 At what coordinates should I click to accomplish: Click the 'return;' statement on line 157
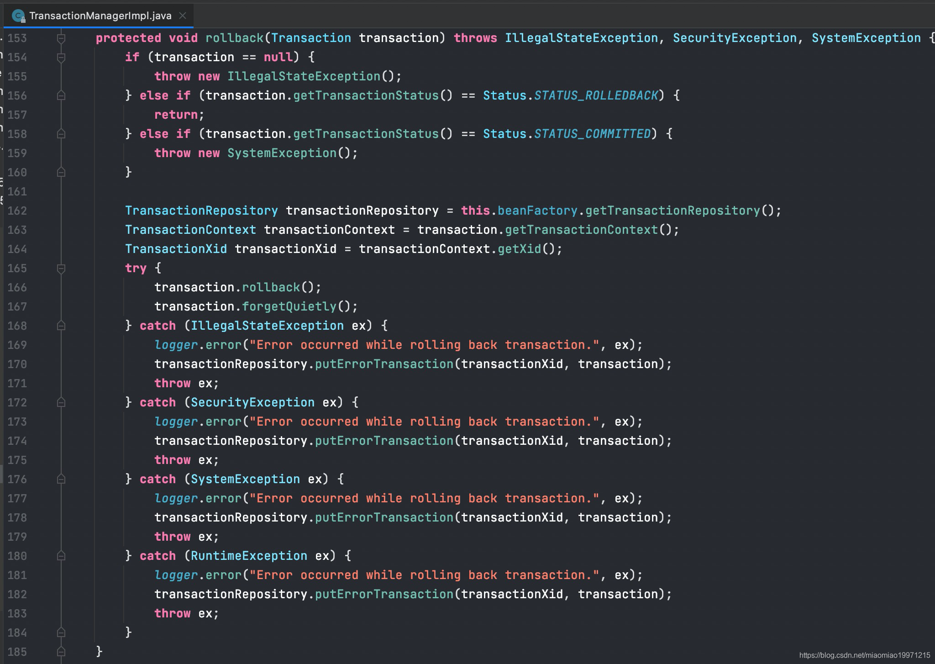point(179,115)
